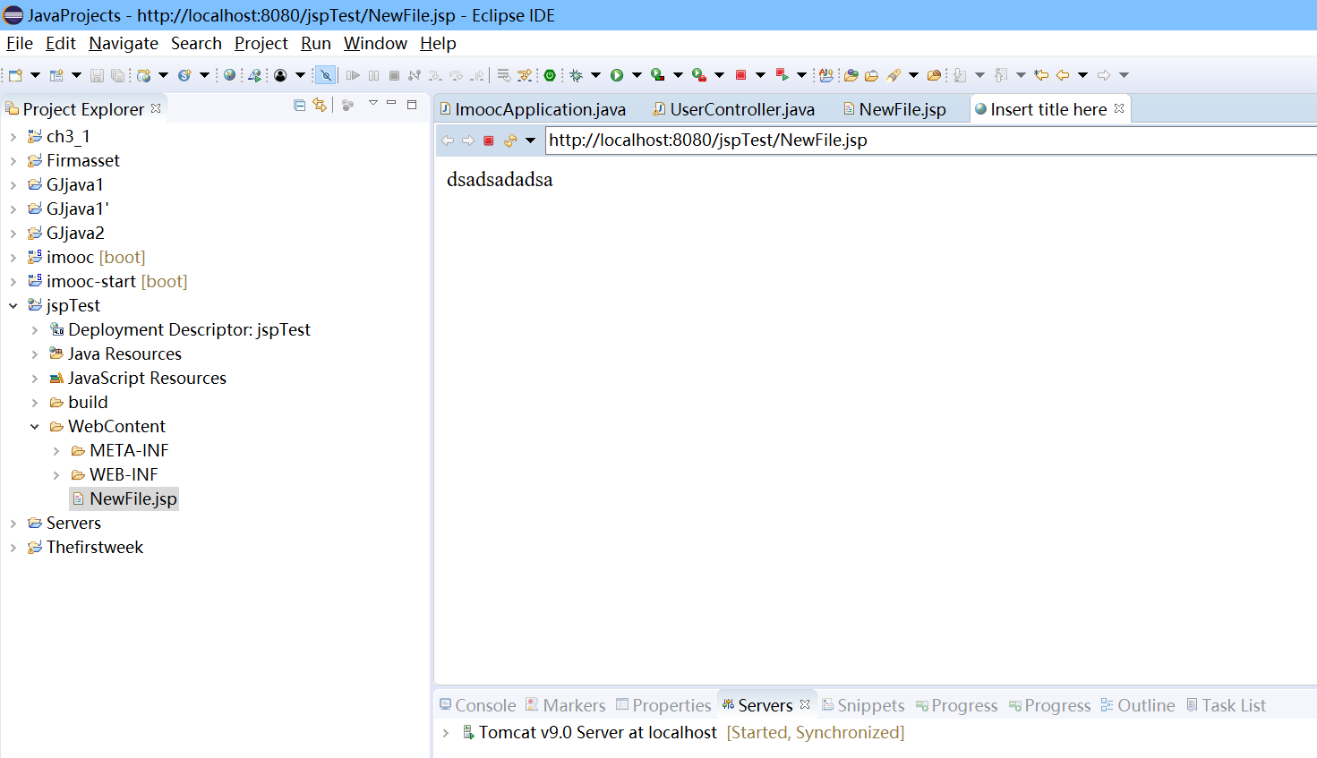Open the Help menu
This screenshot has width=1317, height=758.
[x=438, y=43]
